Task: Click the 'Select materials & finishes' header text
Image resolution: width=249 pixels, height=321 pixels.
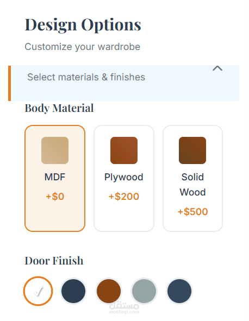Action: tap(86, 77)
